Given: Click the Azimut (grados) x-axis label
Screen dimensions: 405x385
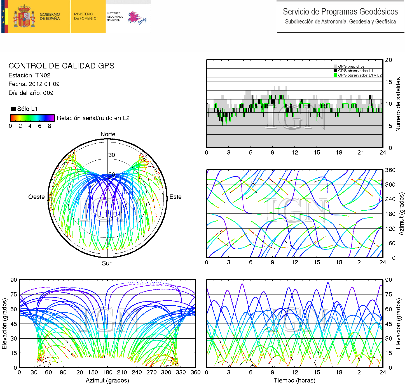Looking at the screenshot, I should click(107, 381).
